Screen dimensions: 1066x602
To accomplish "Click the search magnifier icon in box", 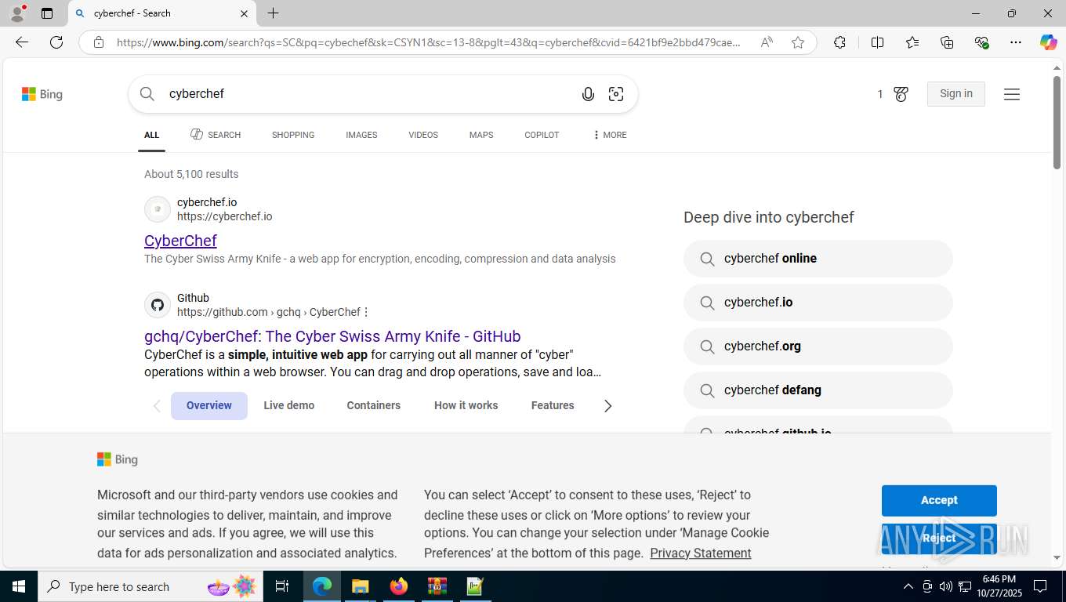I will point(147,94).
